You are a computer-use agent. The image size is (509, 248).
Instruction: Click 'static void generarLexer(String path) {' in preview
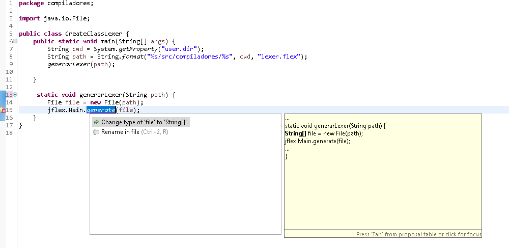[335, 126]
